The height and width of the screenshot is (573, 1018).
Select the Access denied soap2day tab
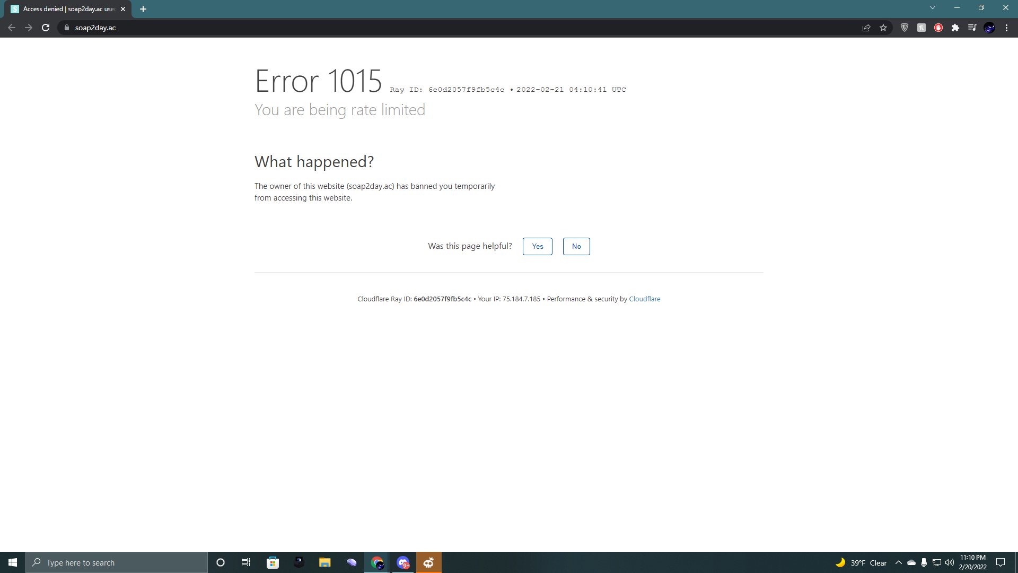66,9
